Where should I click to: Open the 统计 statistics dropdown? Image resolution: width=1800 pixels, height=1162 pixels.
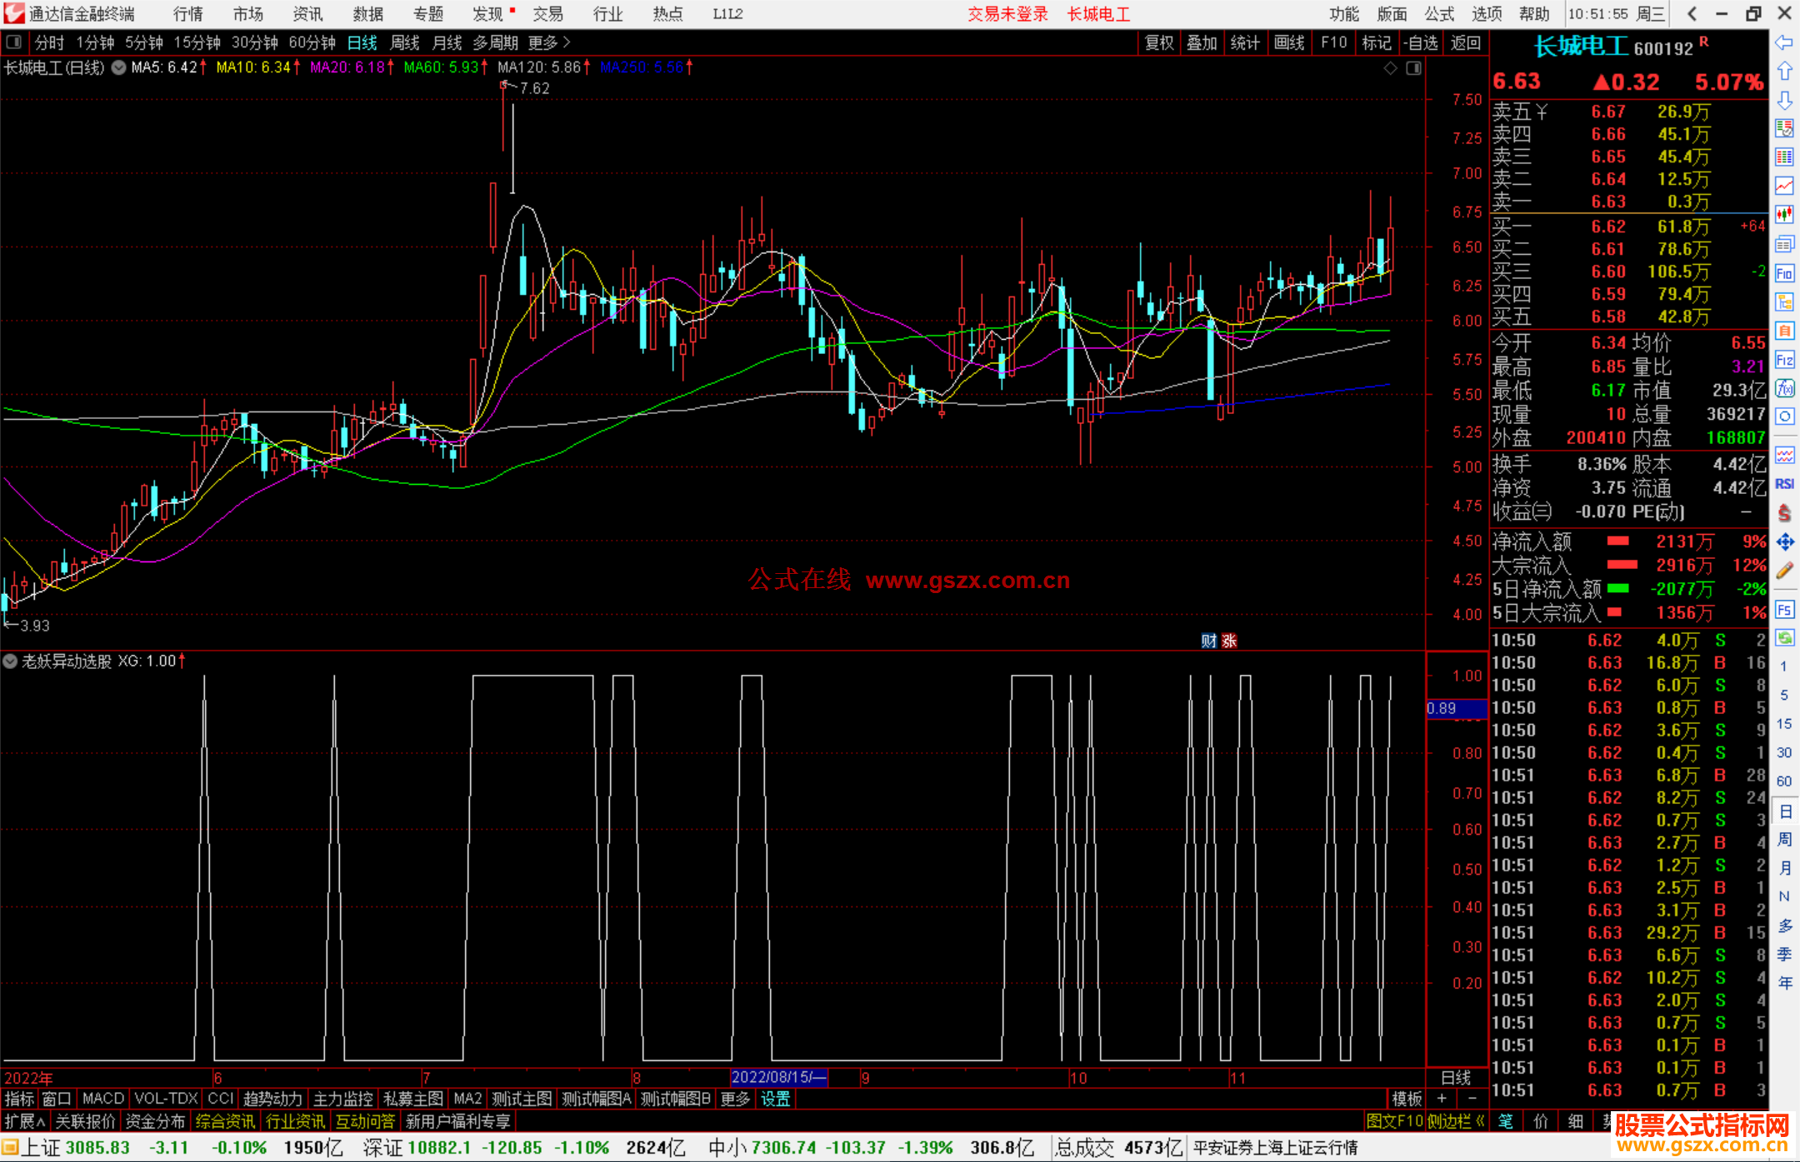1245,42
